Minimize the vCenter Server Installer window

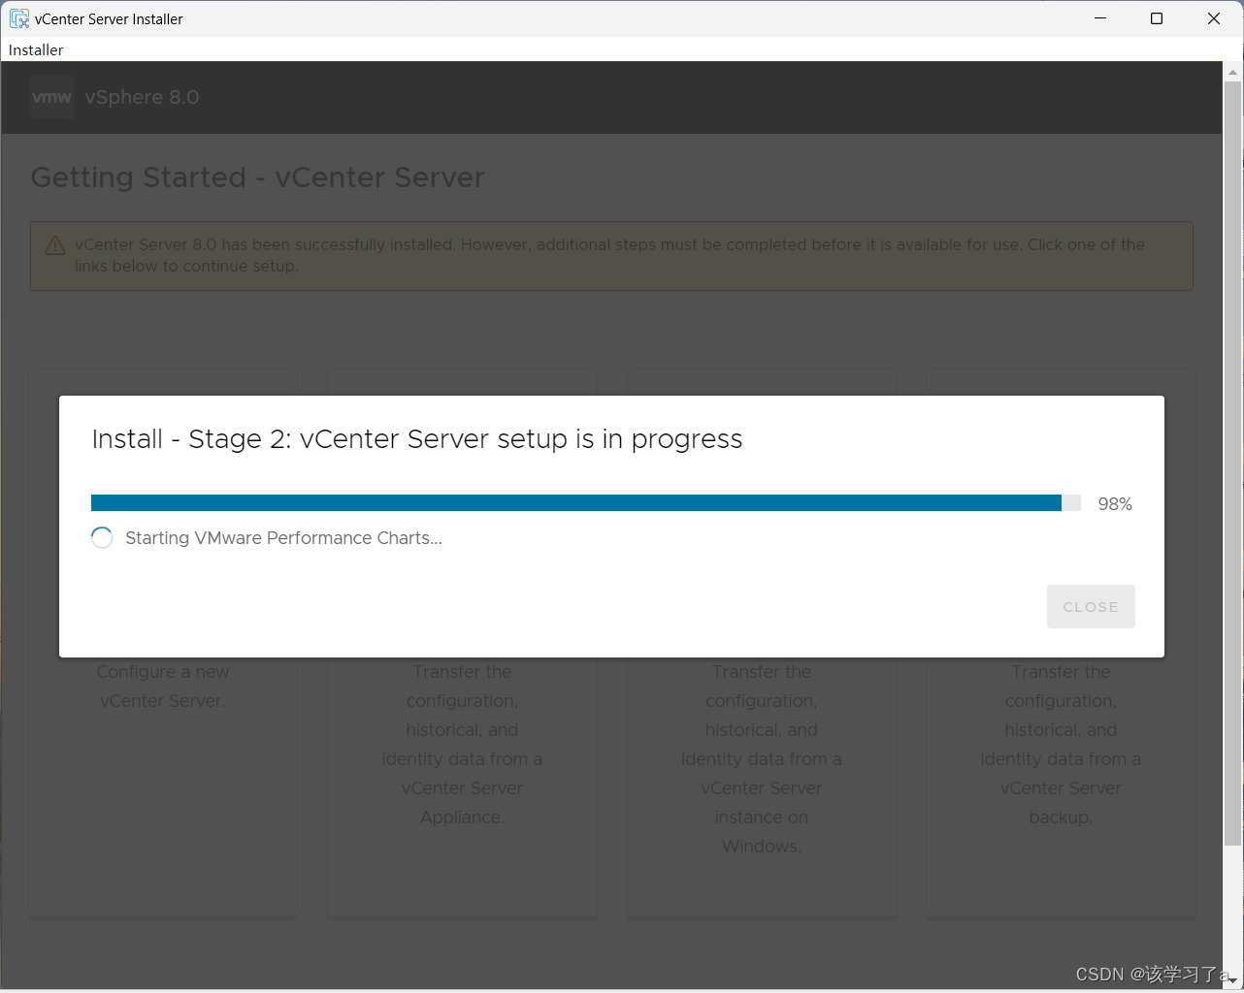click(x=1100, y=18)
